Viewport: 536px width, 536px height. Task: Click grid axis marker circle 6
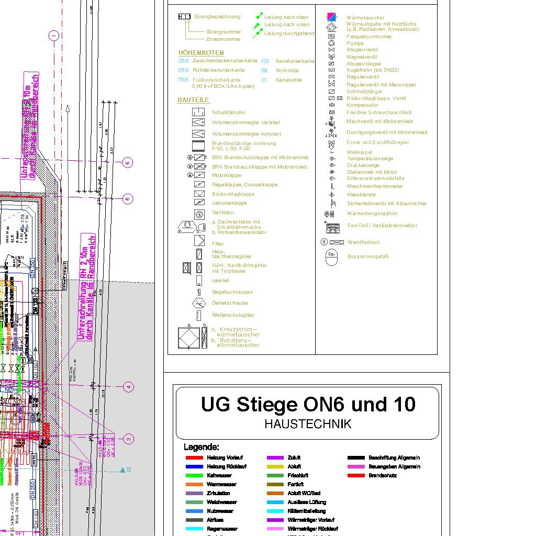pos(127,163)
